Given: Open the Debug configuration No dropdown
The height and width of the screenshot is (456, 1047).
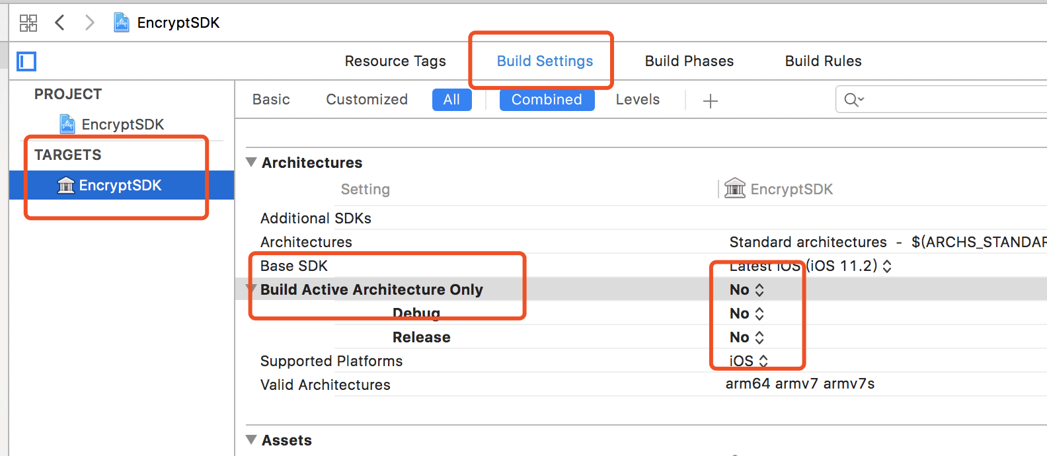Looking at the screenshot, I should tap(747, 314).
